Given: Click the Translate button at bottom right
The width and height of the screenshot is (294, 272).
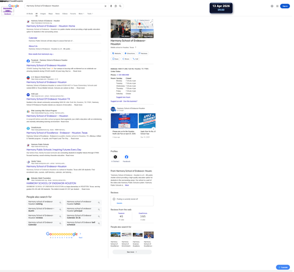Looking at the screenshot, I should [x=283, y=267].
